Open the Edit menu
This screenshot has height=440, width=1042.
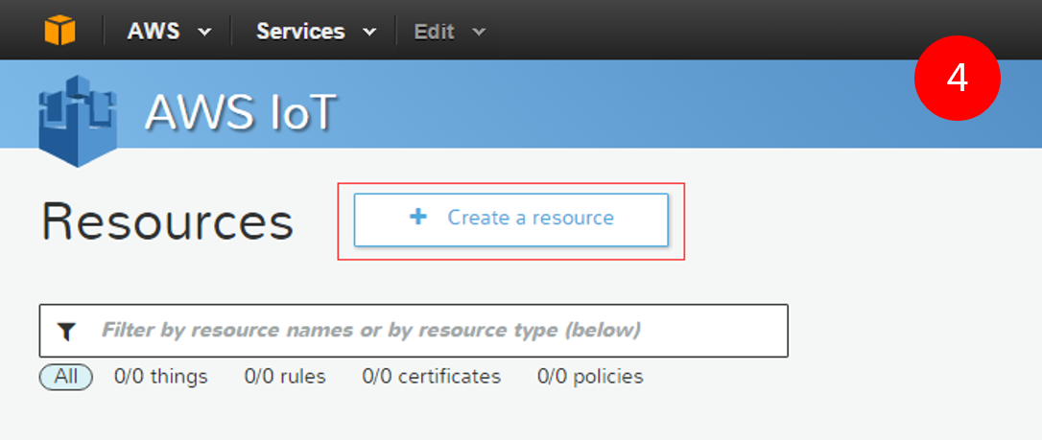[x=434, y=32]
